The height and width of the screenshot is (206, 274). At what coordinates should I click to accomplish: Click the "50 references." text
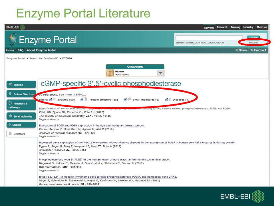pos(49,95)
